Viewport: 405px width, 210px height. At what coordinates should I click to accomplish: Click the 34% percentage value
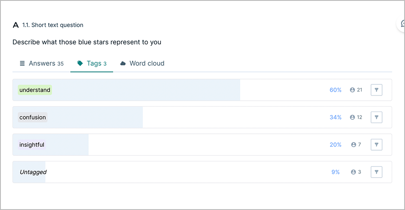click(x=335, y=117)
